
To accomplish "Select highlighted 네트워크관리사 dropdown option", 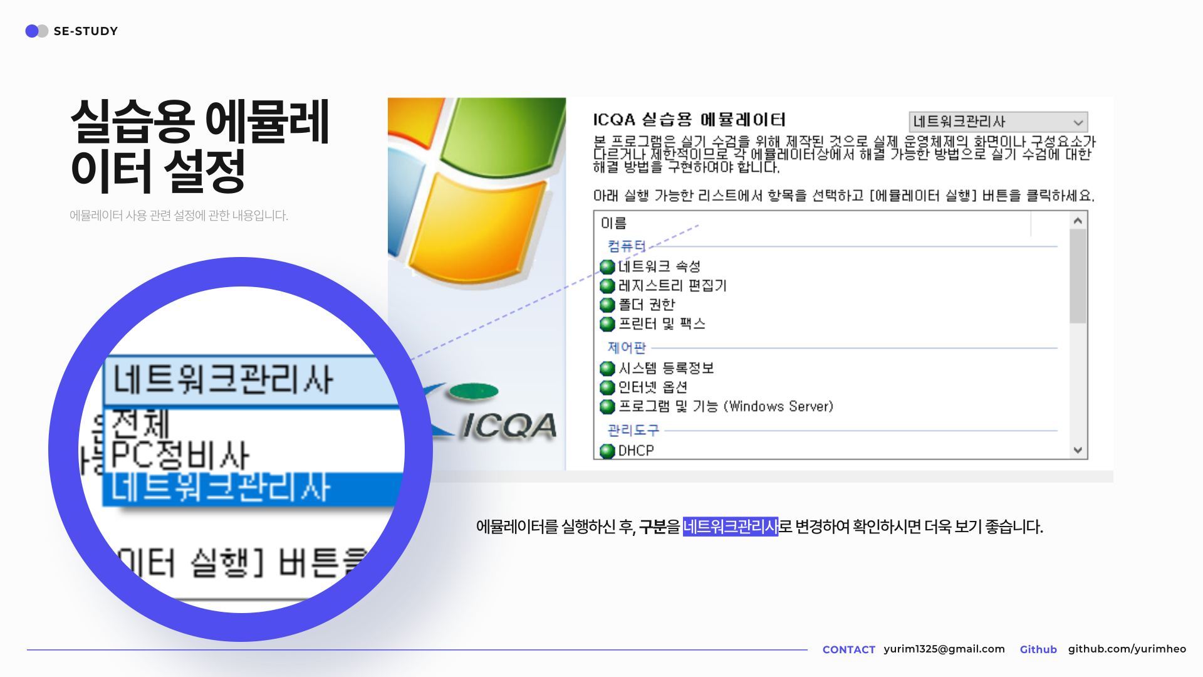I will (x=221, y=488).
